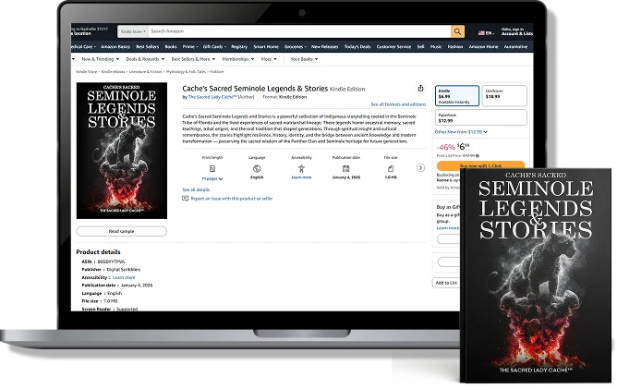Click the Read sample button
Viewport: 617px width, 389px height.
(121, 232)
